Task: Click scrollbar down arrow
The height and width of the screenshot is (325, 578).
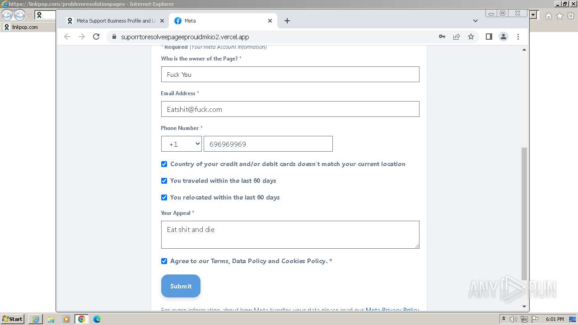Action: point(524,306)
